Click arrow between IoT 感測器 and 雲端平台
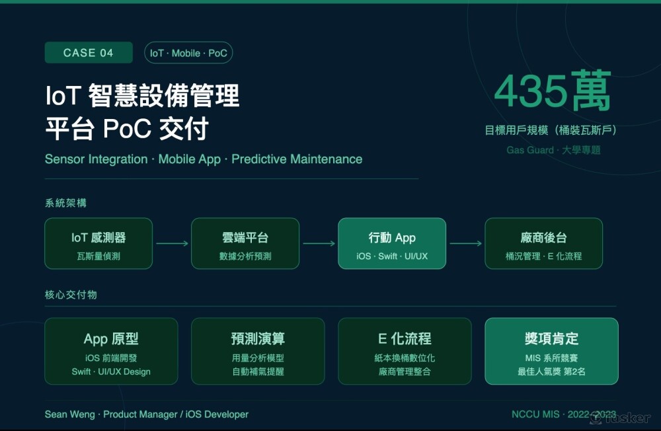 click(172, 244)
